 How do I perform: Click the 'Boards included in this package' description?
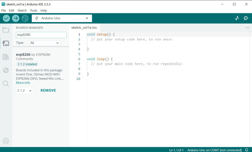[40, 74]
